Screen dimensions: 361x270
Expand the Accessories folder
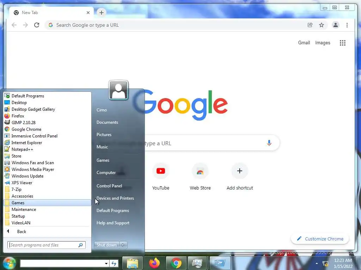tap(48, 196)
